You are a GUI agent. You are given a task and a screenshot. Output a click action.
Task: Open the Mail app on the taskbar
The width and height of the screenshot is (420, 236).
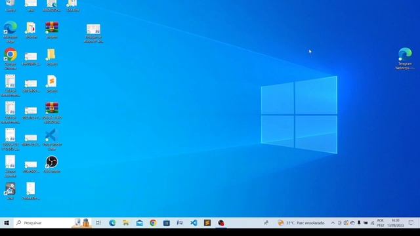click(140, 223)
